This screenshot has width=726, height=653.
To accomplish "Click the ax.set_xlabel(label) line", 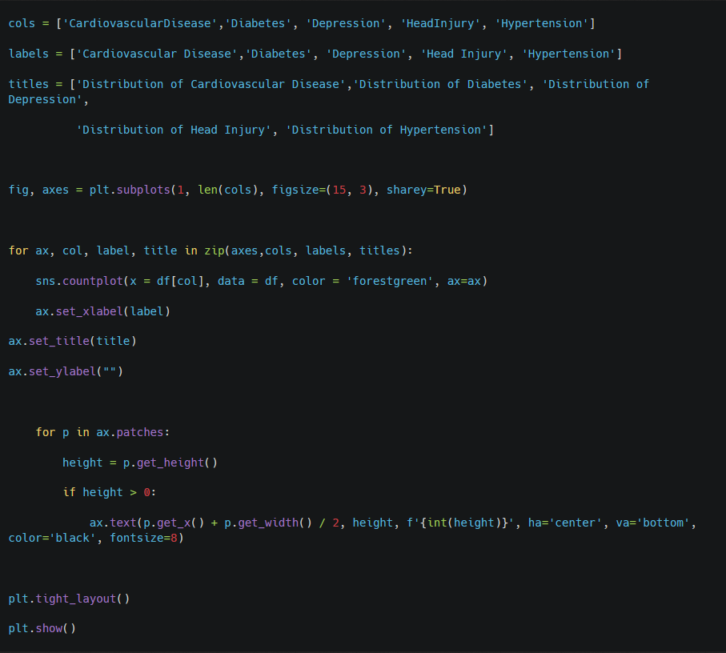I will coord(102,311).
